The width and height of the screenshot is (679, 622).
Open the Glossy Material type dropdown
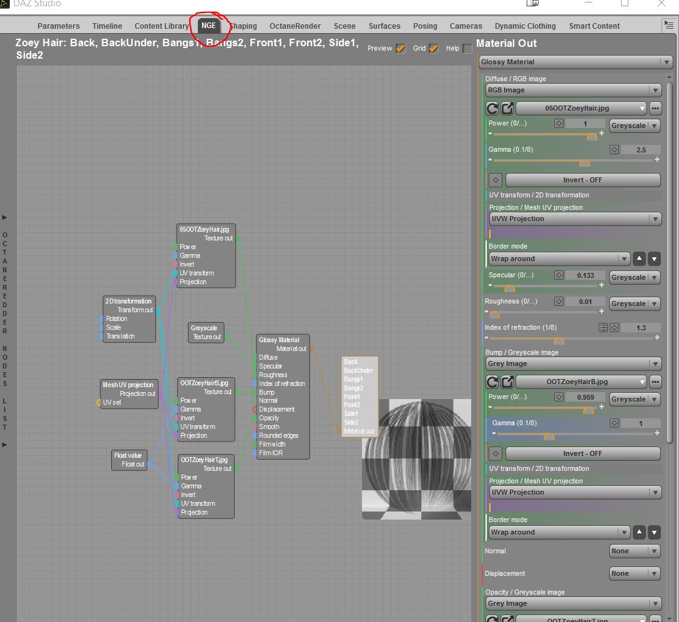[x=575, y=62]
